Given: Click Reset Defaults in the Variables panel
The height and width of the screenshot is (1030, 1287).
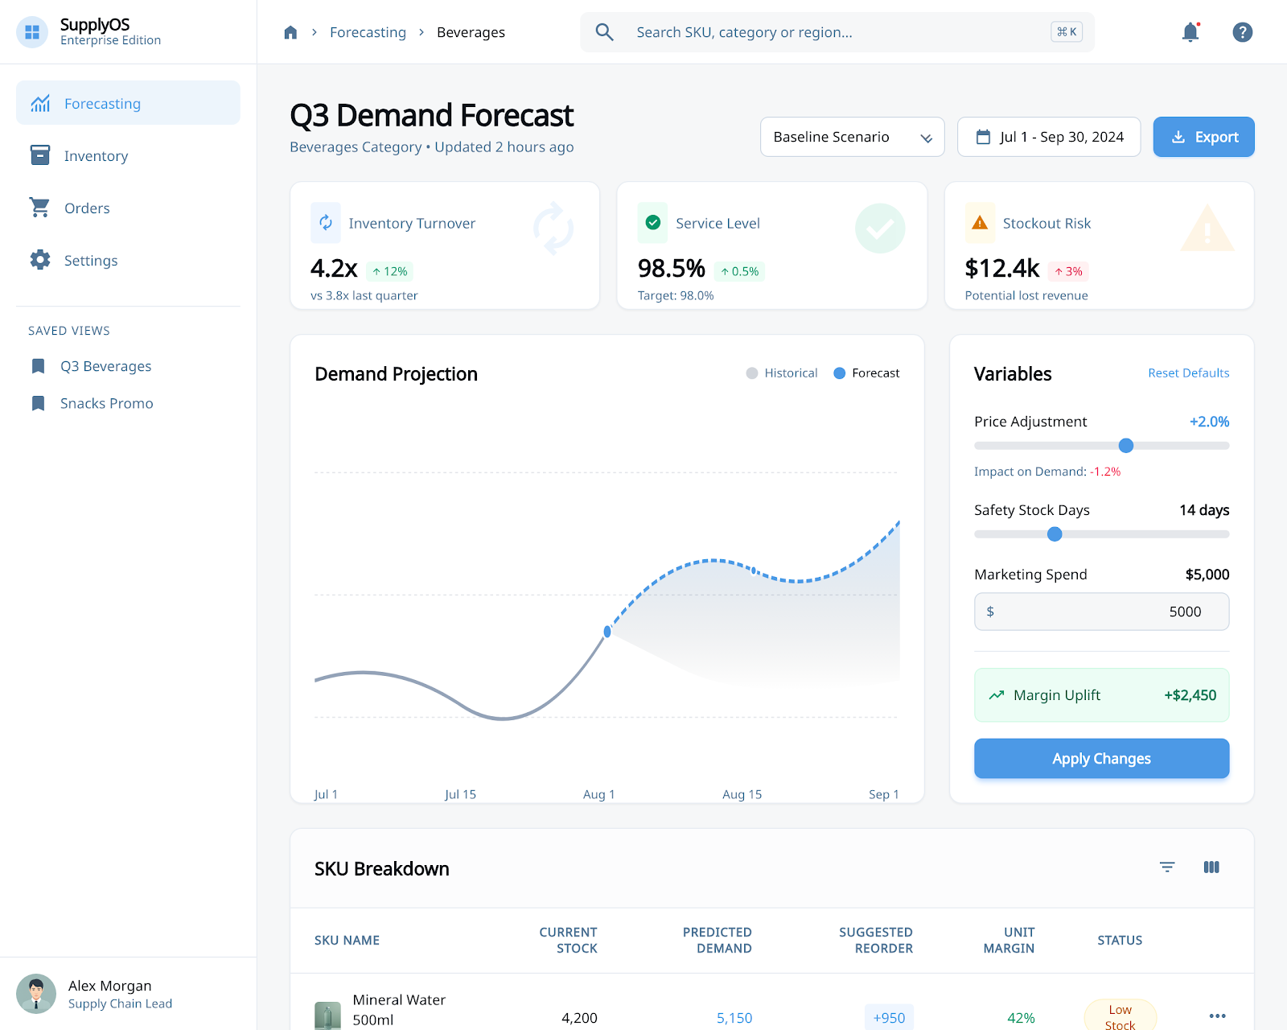Looking at the screenshot, I should [1188, 373].
